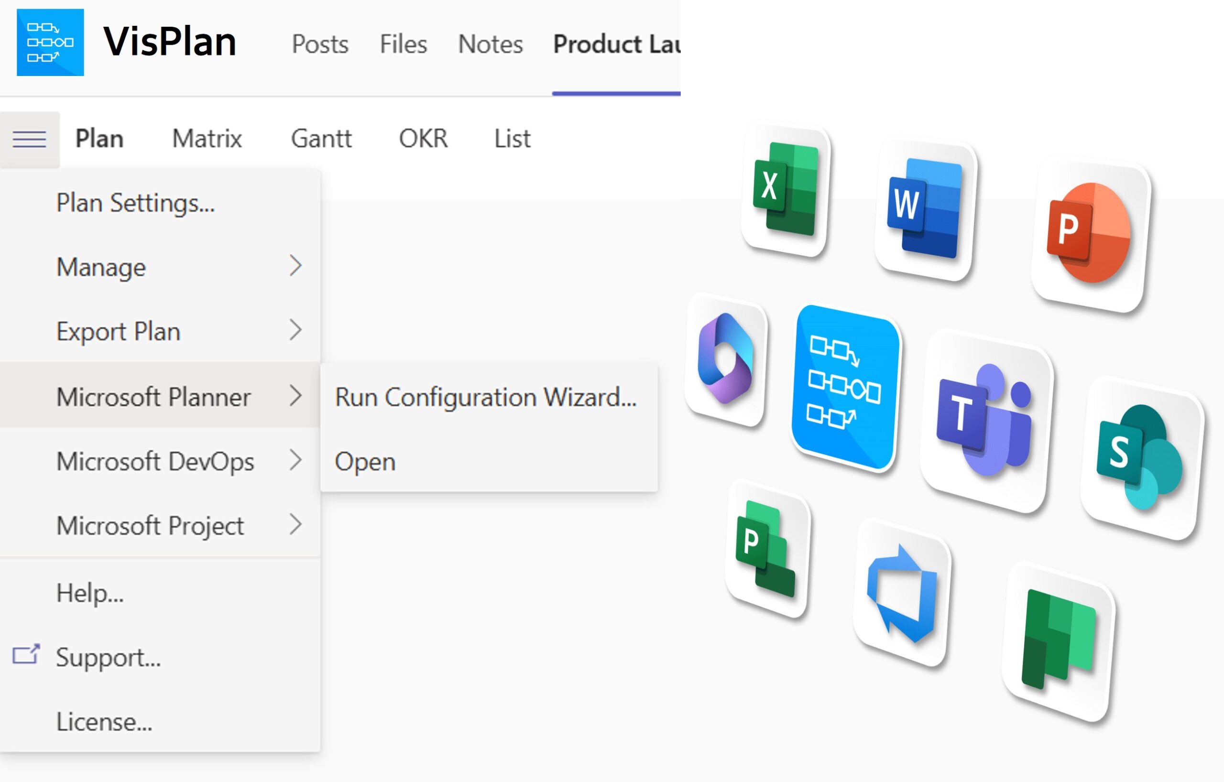Choose Run Configuration Wizard in submenu
Viewport: 1224px width, 782px height.
(x=489, y=396)
